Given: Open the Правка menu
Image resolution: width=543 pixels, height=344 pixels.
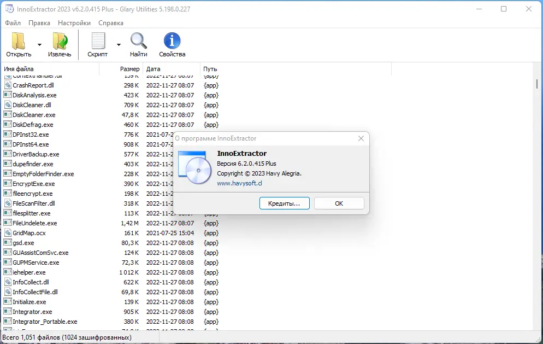Looking at the screenshot, I should [x=39, y=23].
